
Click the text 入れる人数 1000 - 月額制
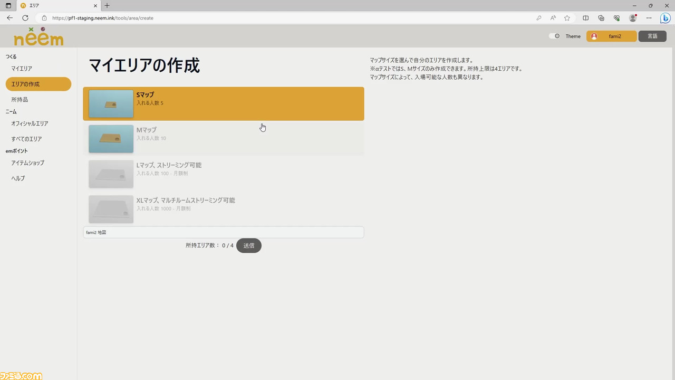163,208
